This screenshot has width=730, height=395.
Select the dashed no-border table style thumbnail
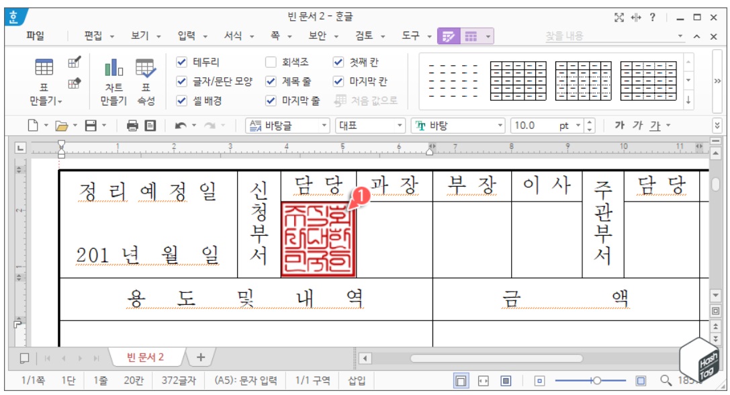click(x=453, y=81)
